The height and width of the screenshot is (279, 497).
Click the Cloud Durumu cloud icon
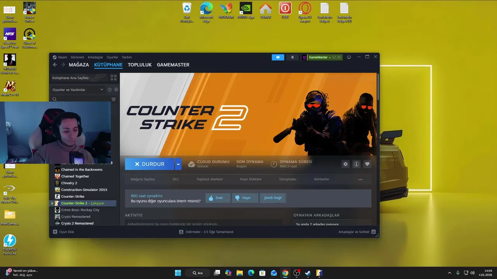(x=191, y=164)
